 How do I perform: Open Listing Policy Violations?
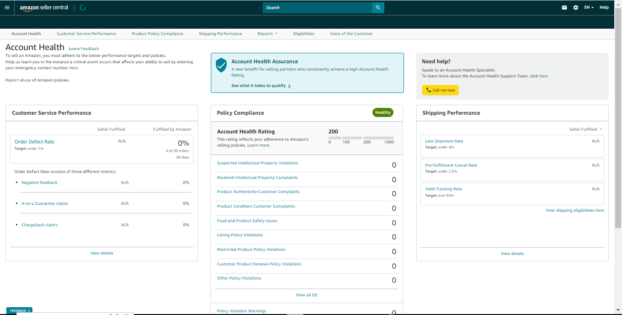[x=240, y=235]
